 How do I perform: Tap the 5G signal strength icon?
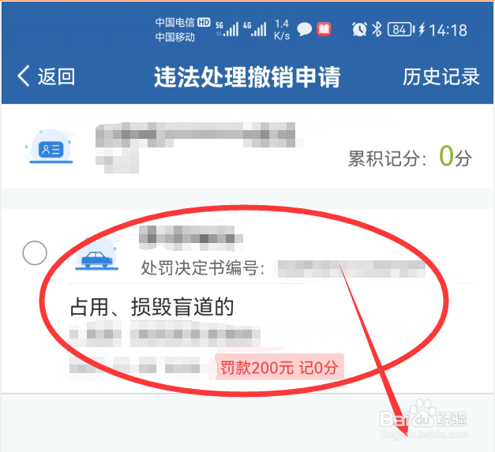227,29
